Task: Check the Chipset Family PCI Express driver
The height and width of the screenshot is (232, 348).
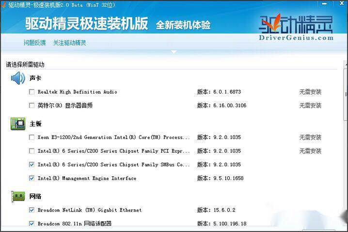Action: (x=32, y=151)
